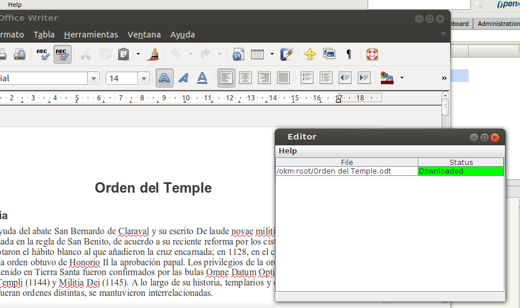Click the green Downloaded status cell
The height and width of the screenshot is (308, 520).
point(461,171)
